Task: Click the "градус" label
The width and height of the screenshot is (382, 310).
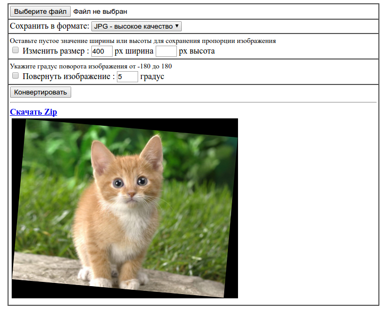Action: (x=152, y=76)
